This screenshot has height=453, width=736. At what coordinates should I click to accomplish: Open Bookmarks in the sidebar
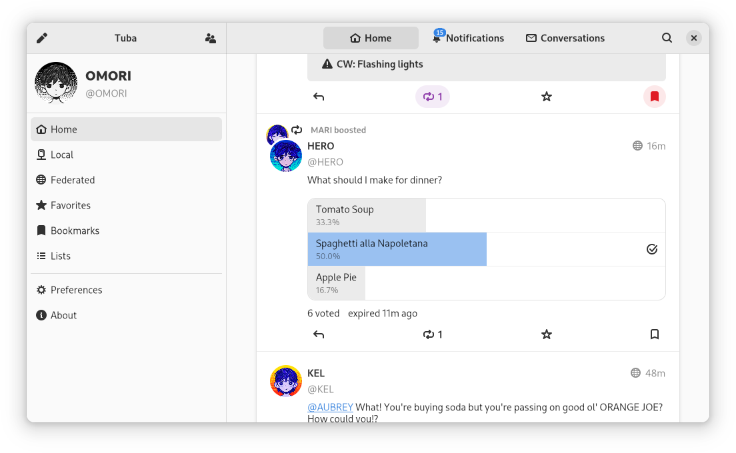pyautogui.click(x=126, y=230)
